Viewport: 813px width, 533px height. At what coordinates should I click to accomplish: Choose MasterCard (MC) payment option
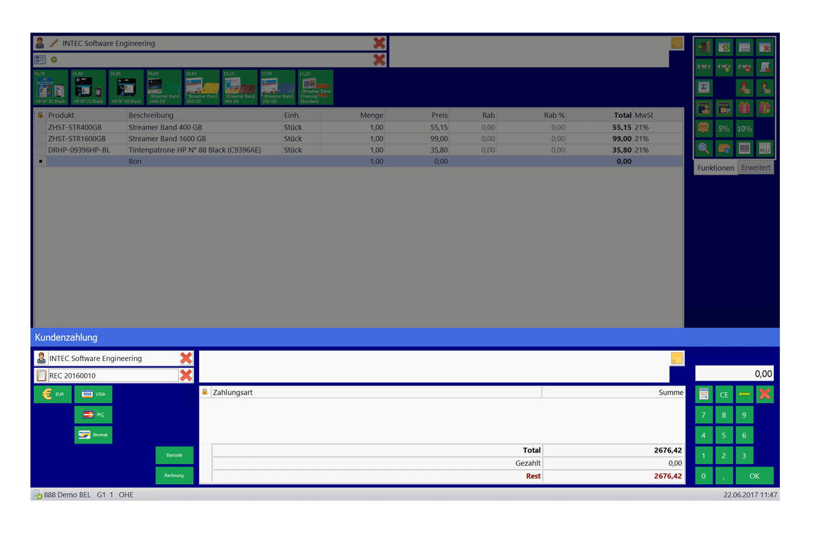coord(93,414)
